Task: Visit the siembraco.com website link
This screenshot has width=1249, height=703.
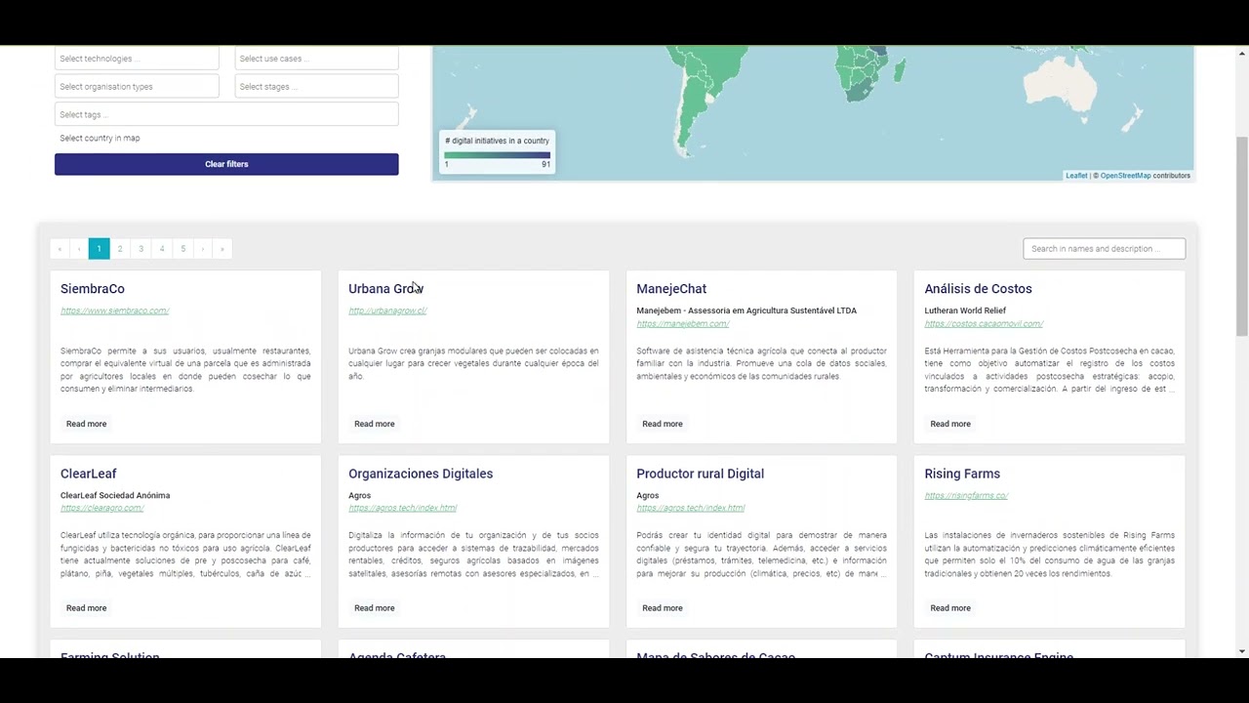Action: [x=114, y=310]
